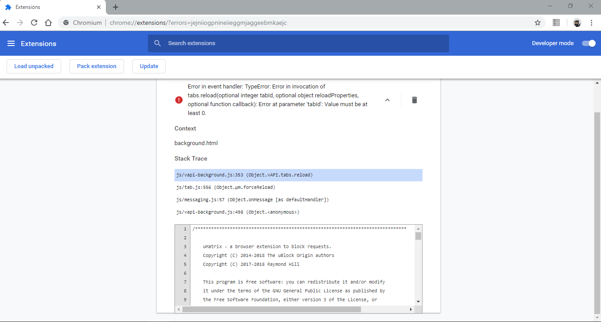Select stack frame js/messaging.js:57

pos(299,200)
